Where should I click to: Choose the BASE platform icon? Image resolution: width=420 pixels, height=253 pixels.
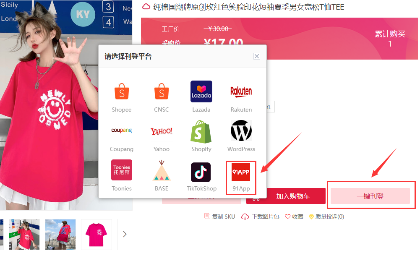click(162, 170)
